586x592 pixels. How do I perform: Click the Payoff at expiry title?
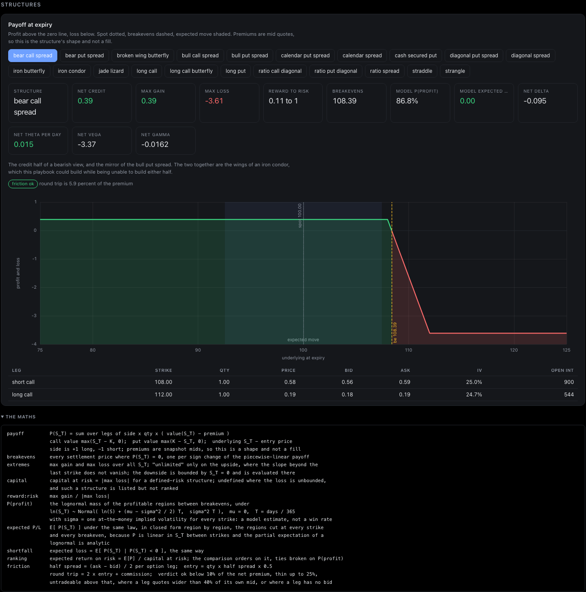click(x=30, y=25)
